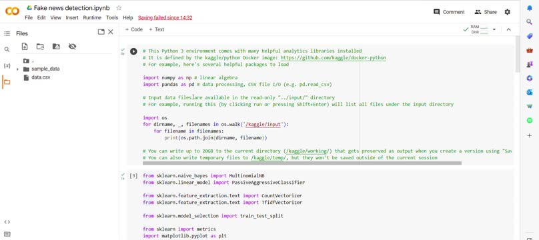Click the upload to session storage icon
The width and height of the screenshot is (539, 240).
(25, 47)
